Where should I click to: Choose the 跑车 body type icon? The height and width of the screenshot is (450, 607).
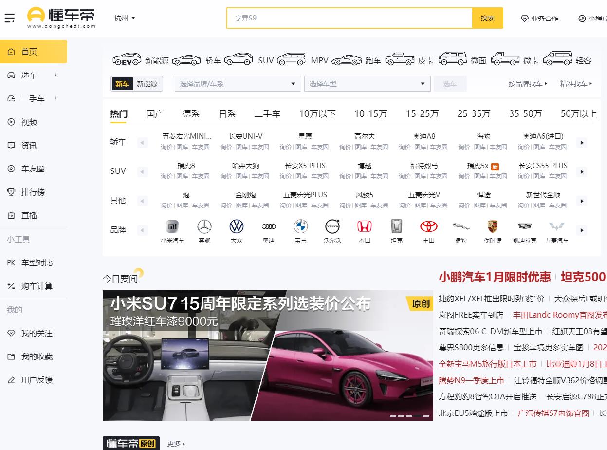coord(347,60)
